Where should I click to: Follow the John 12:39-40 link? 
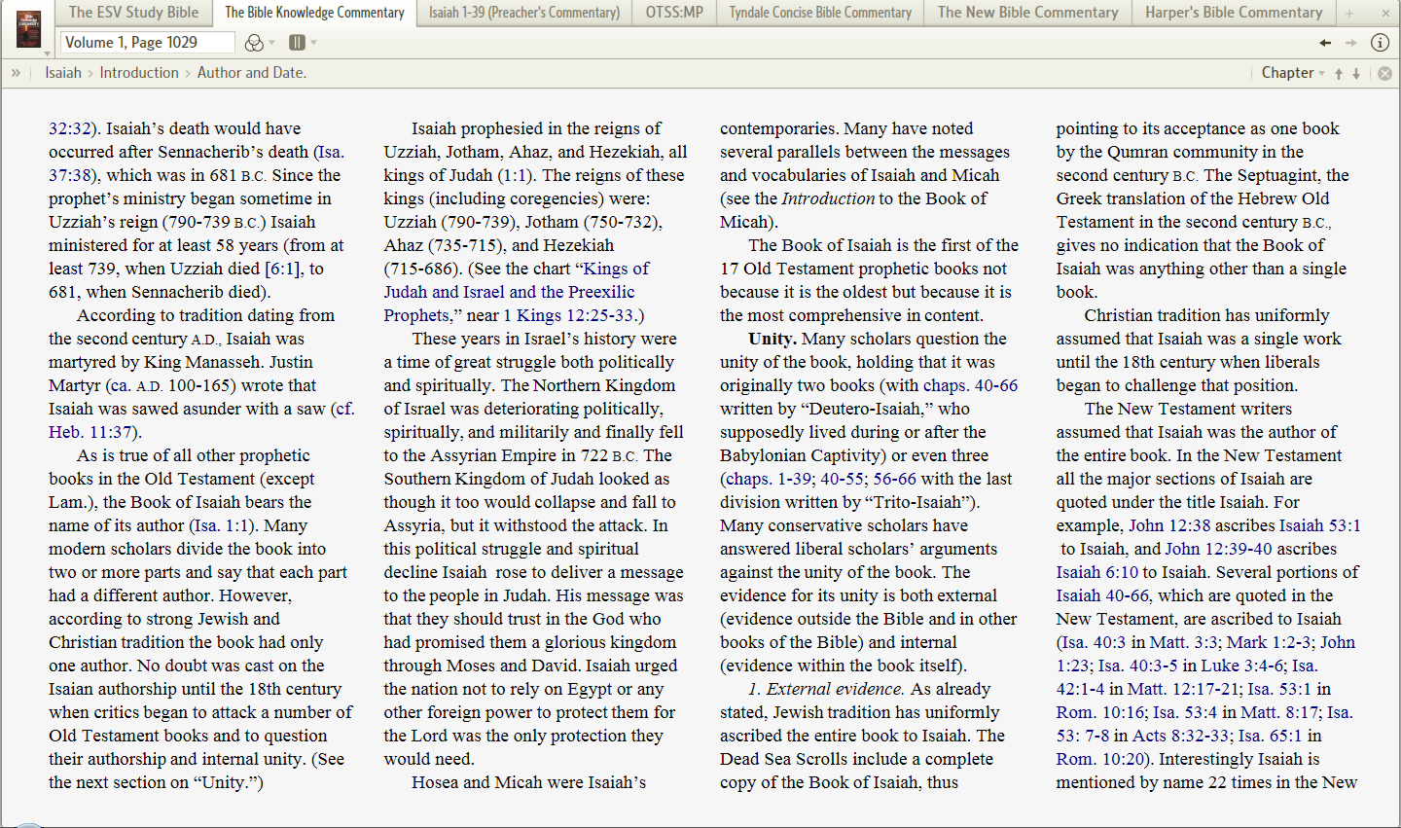tap(1218, 549)
